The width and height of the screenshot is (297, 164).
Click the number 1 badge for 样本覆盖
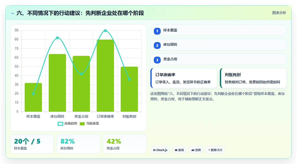point(157,31)
